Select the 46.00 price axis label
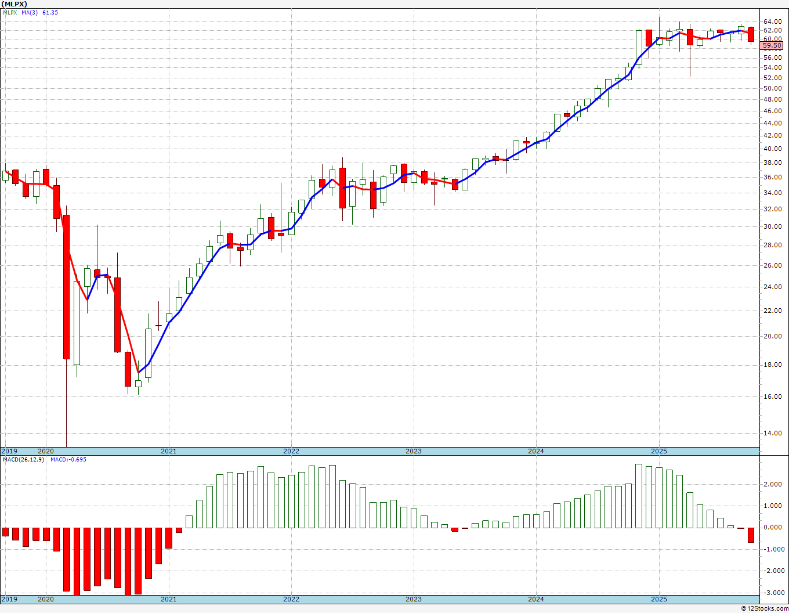The width and height of the screenshot is (789, 613). point(772,111)
